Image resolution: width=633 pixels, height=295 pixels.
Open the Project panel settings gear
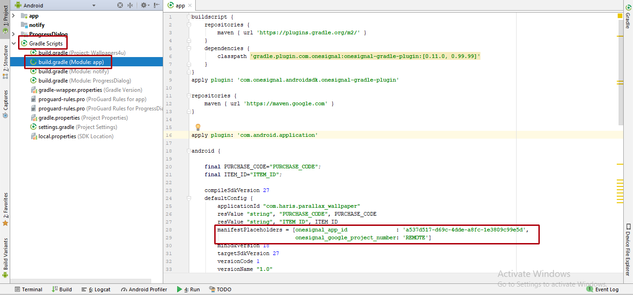[x=144, y=5]
